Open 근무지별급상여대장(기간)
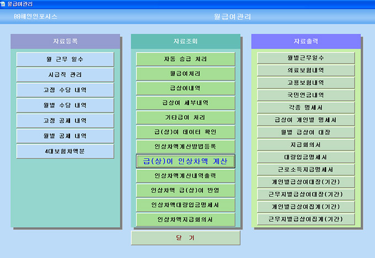 (306, 195)
